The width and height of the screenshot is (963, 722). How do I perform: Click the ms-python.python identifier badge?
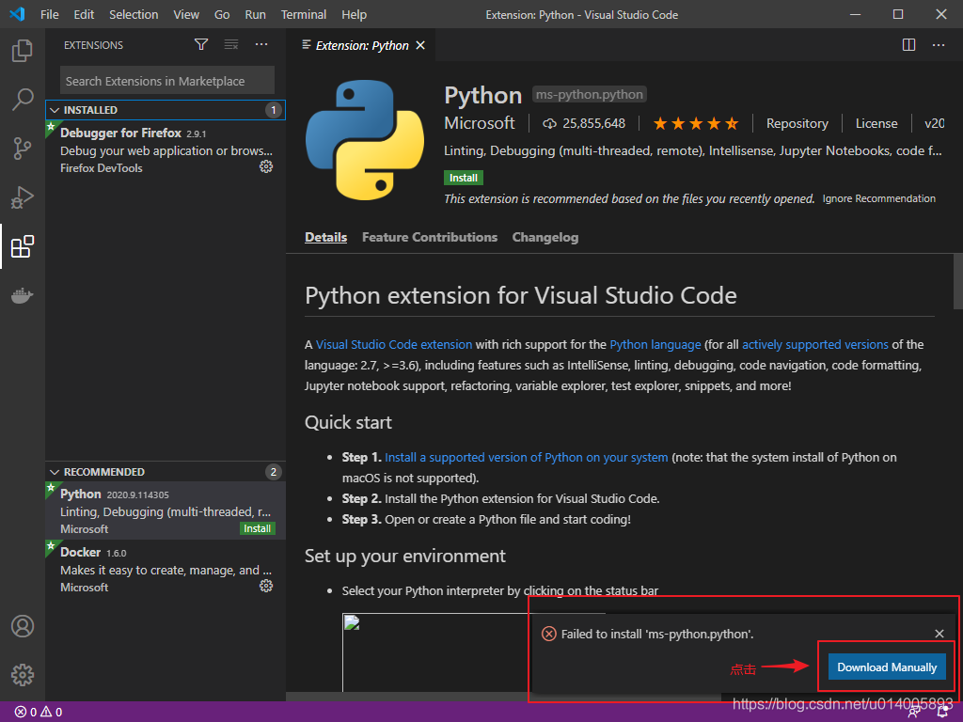[589, 95]
